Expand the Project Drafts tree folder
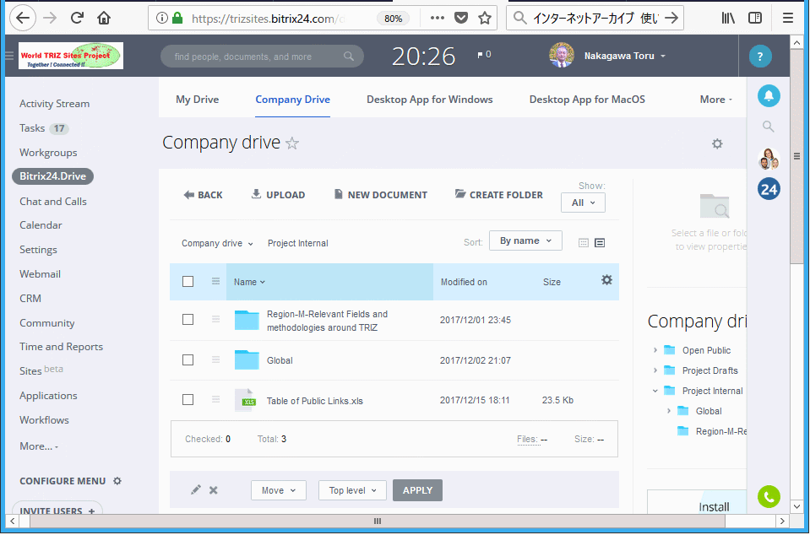This screenshot has width=810, height=535. click(655, 370)
